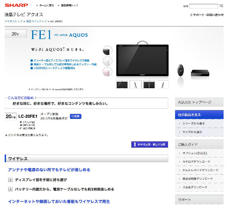Open the third rear-view TV thumbnail

point(149,84)
